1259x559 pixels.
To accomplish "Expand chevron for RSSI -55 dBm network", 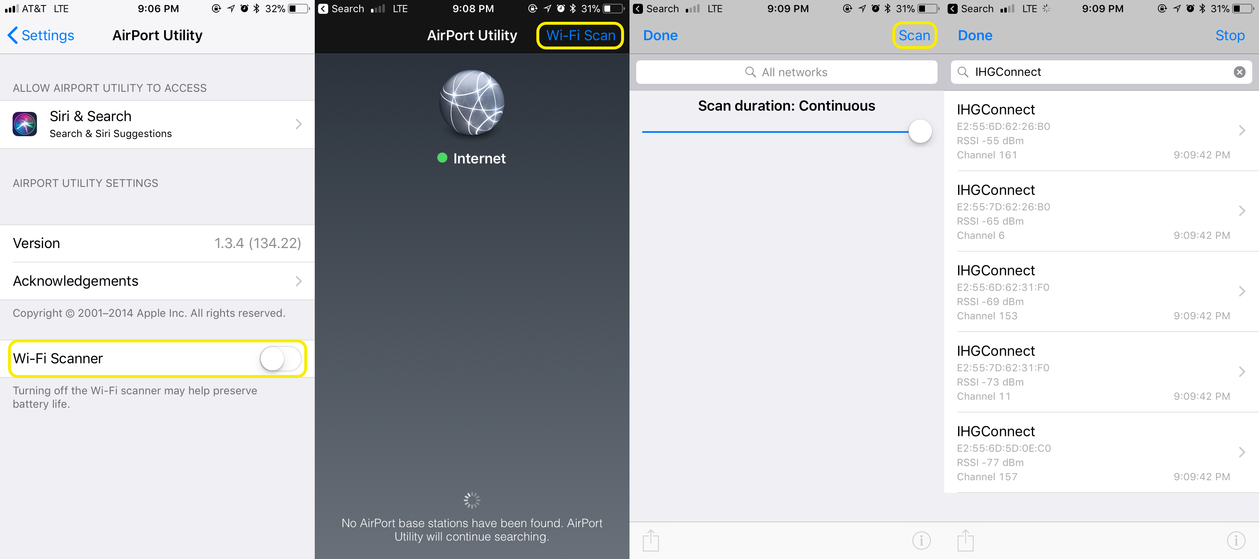I will [x=1242, y=130].
